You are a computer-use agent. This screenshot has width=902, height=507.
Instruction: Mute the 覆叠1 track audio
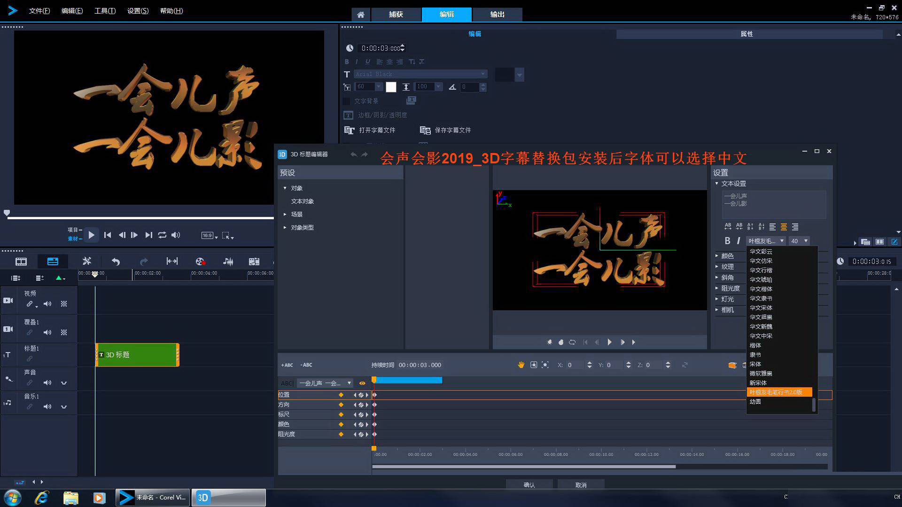pyautogui.click(x=47, y=332)
